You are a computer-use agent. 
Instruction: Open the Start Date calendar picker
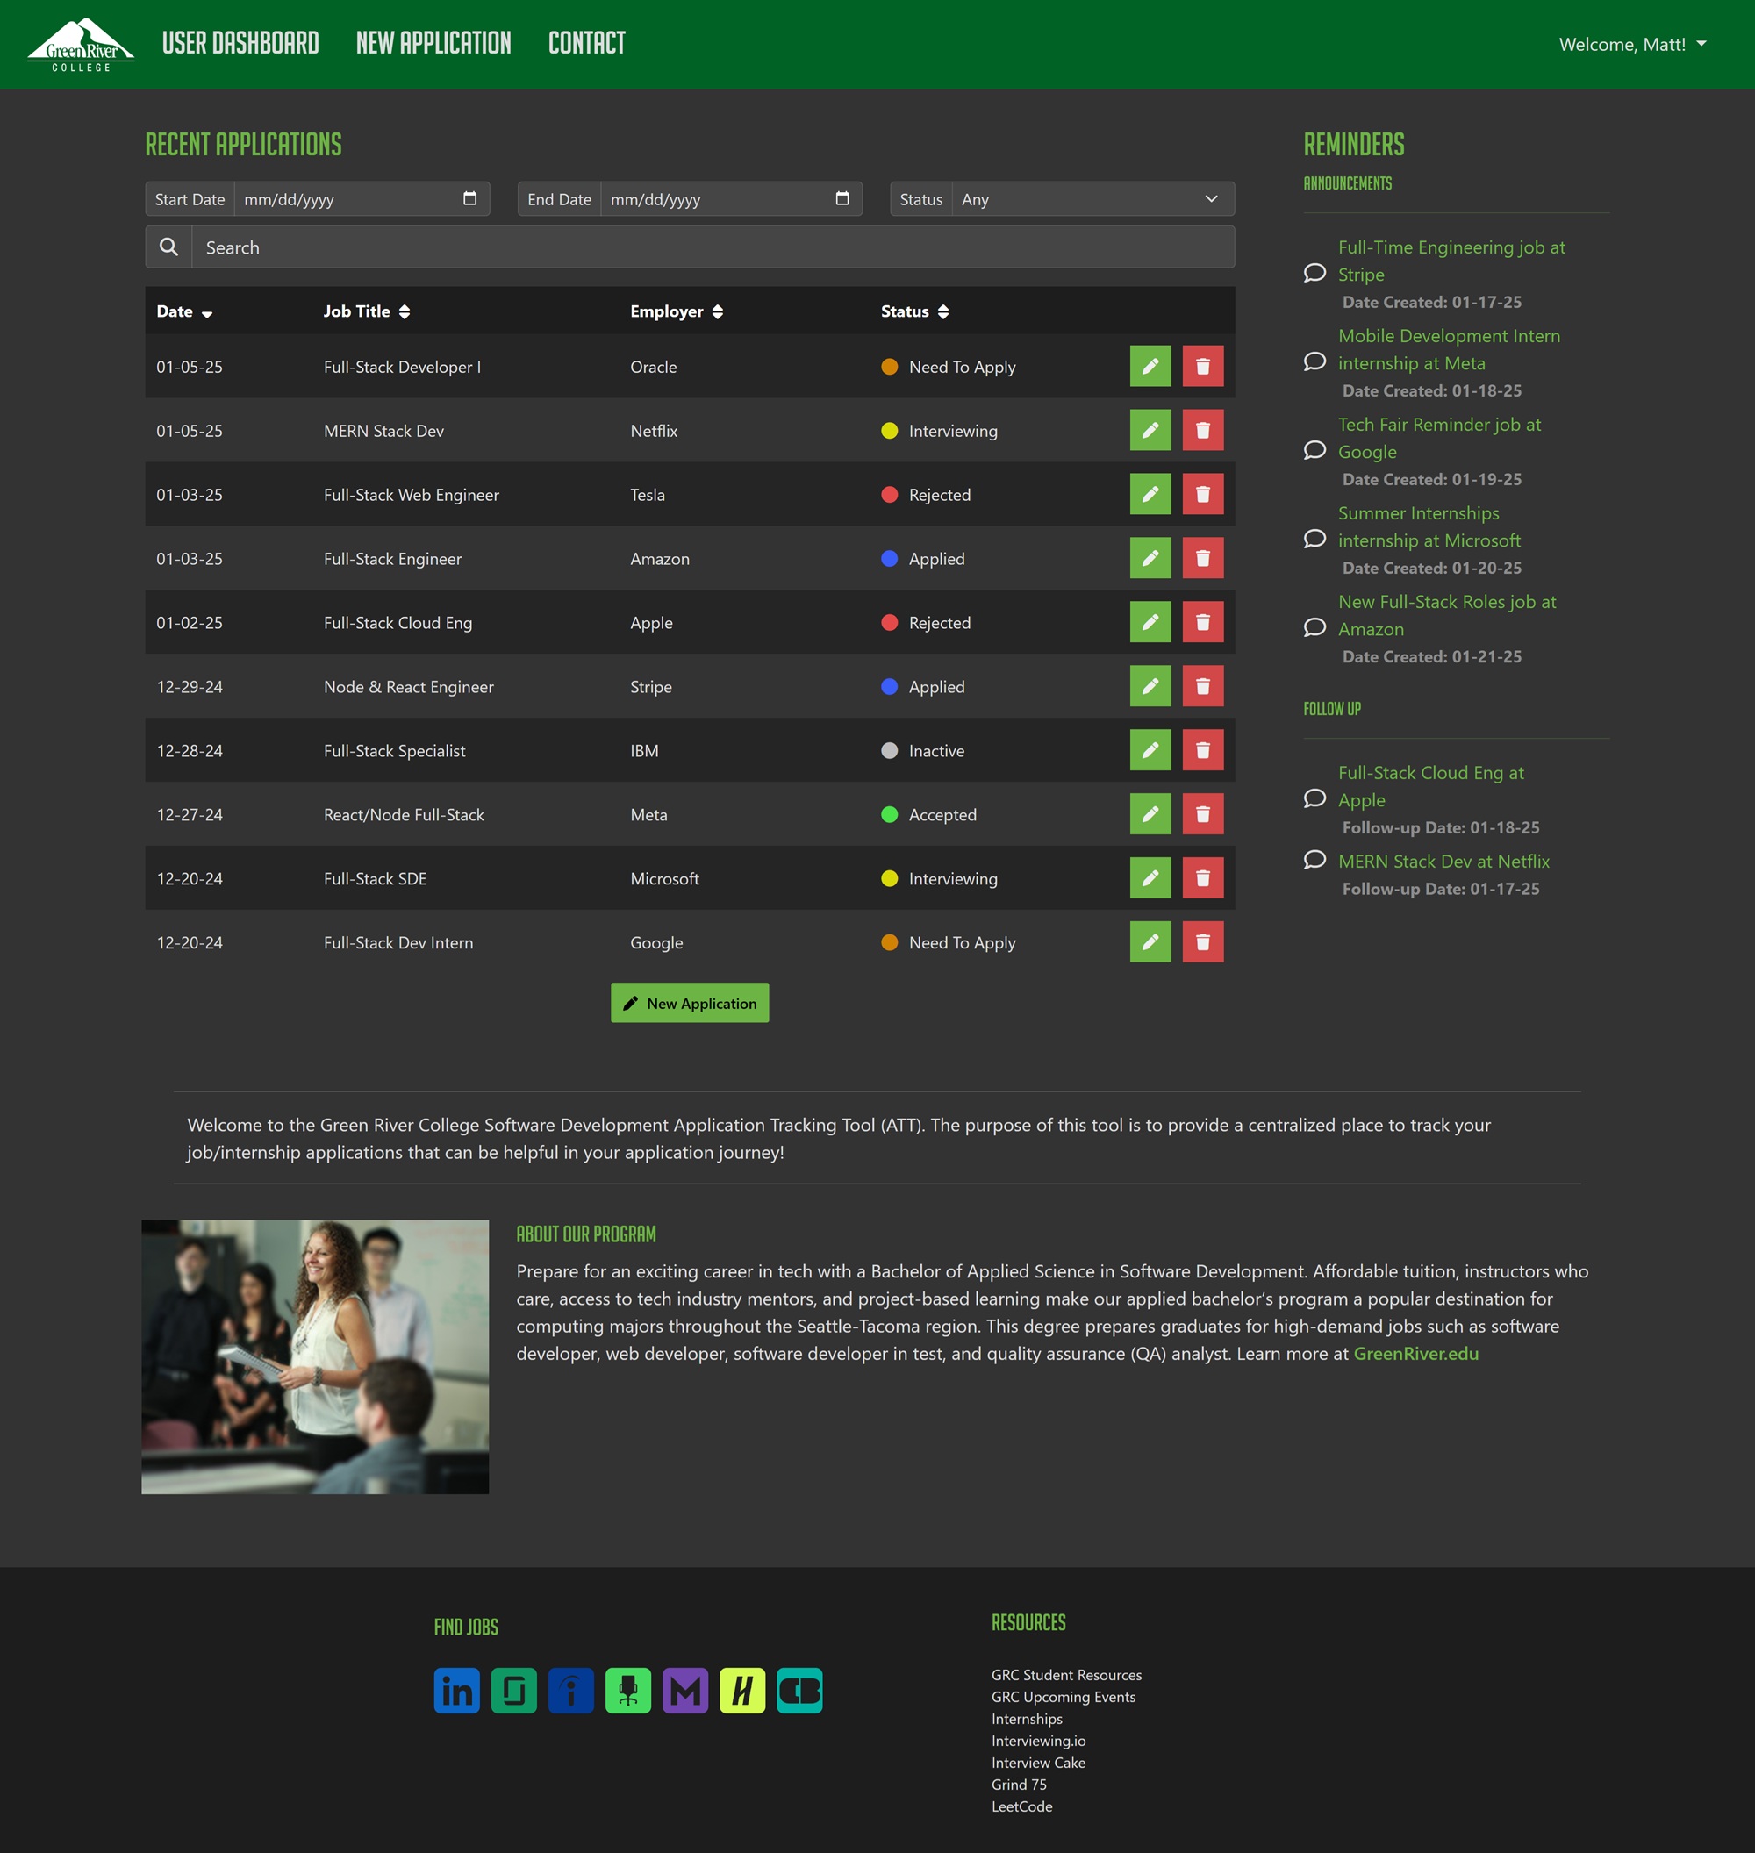(x=469, y=198)
